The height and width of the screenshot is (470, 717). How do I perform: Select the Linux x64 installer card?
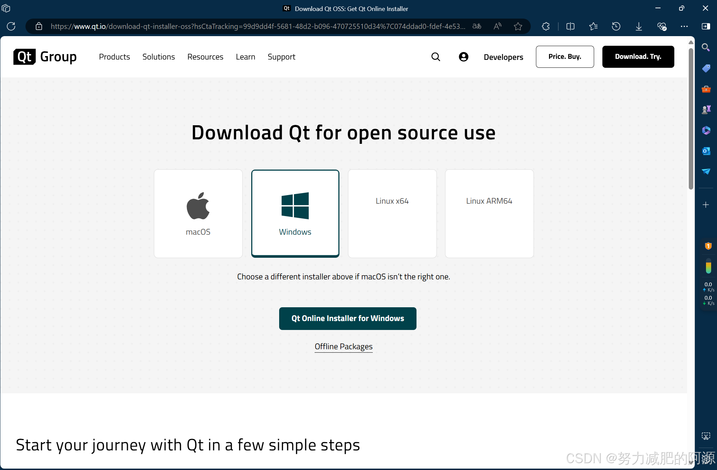pos(392,213)
